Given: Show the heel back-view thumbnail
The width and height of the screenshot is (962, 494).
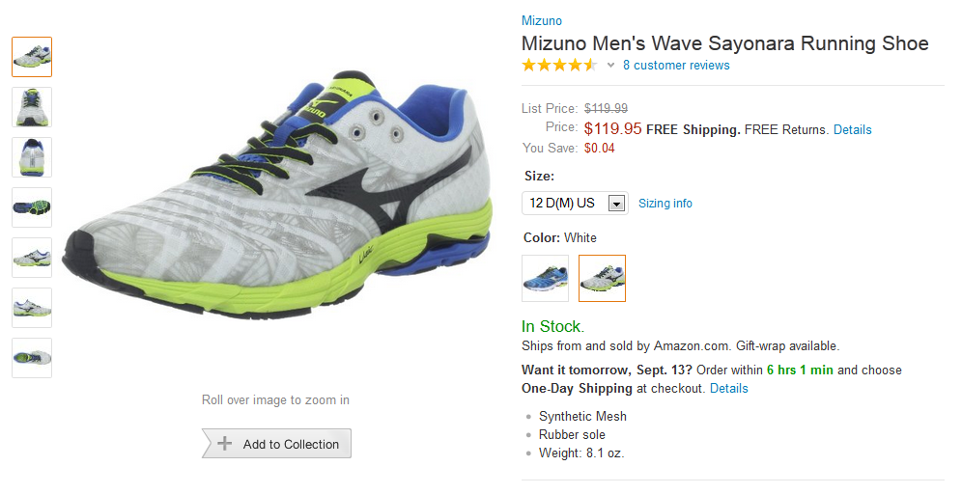Looking at the screenshot, I should [x=32, y=157].
